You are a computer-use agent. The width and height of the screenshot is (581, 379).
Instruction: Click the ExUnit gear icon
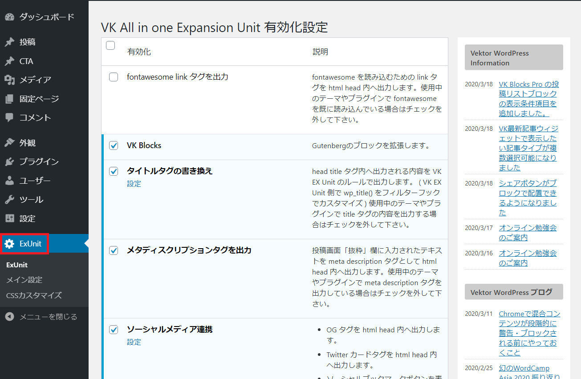[x=10, y=244]
